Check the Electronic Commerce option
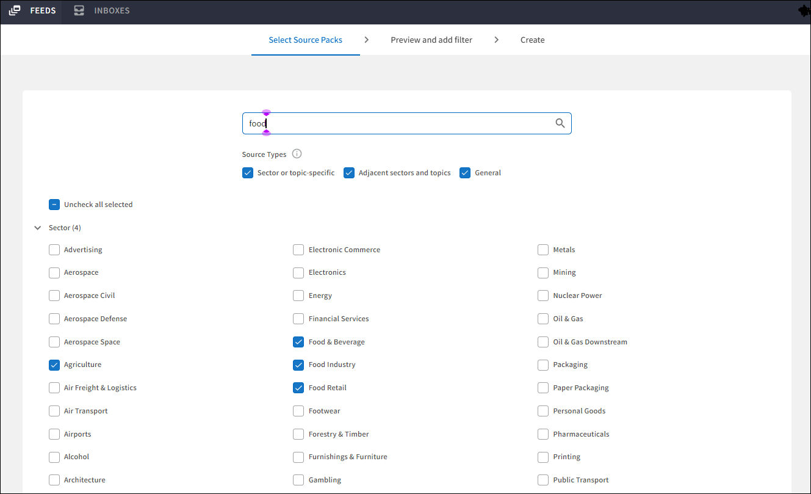 point(298,250)
